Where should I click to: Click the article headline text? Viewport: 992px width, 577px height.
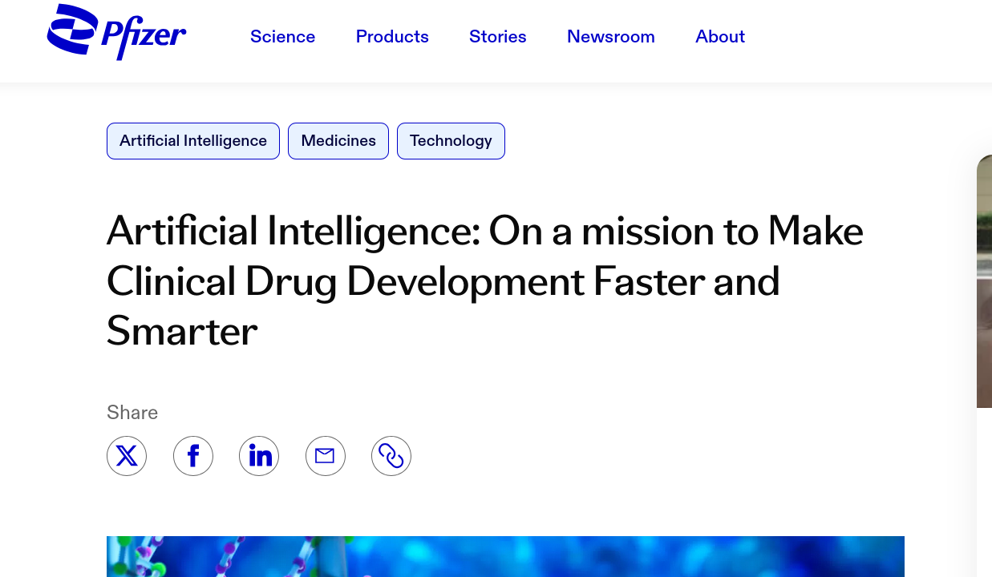pos(485,280)
